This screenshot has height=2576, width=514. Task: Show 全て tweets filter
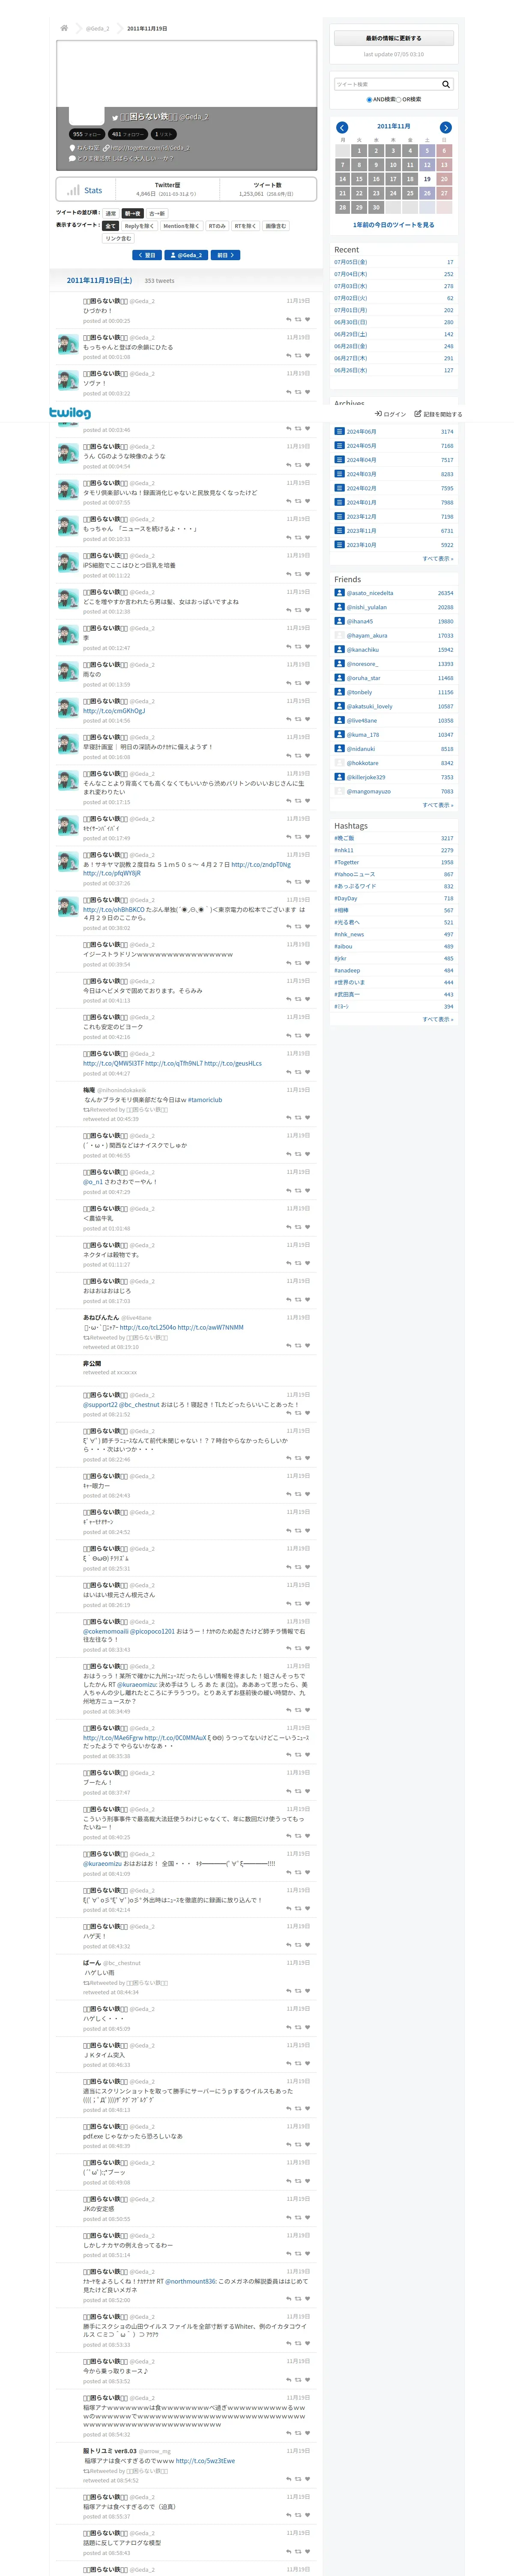click(111, 226)
